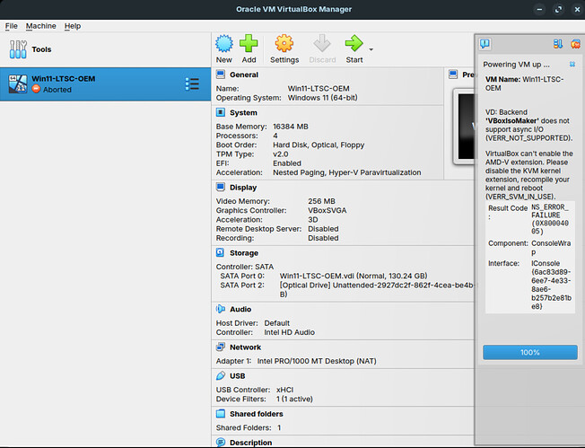
Task: Click the Shared folders section folder icon
Action: [221, 414]
